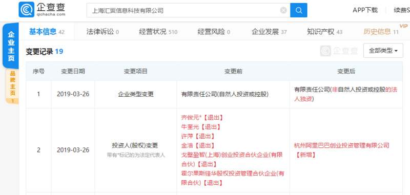Open the 知识产权 tab
This screenshot has width=410, height=195.
[x=324, y=32]
